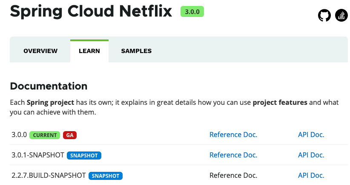Open Reference Doc. for version 3.0.0

pyautogui.click(x=233, y=135)
